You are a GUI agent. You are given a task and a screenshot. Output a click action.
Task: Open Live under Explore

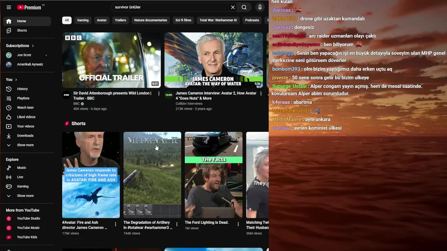tap(27, 177)
